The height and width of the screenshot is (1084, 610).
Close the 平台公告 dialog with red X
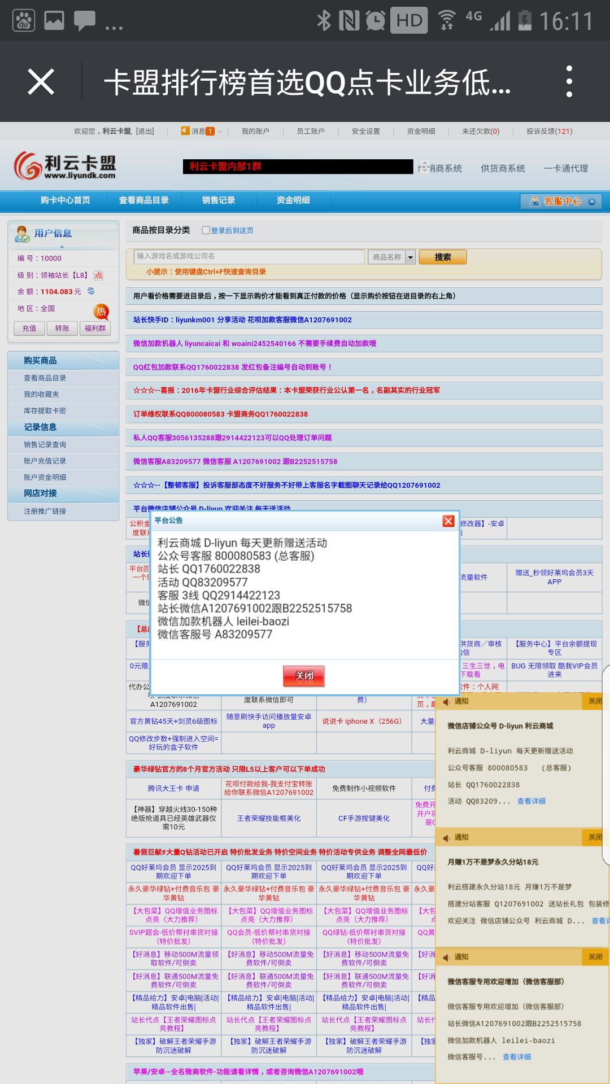448,521
